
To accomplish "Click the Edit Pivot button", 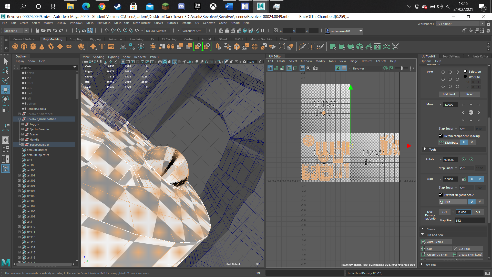I will pyautogui.click(x=449, y=94).
